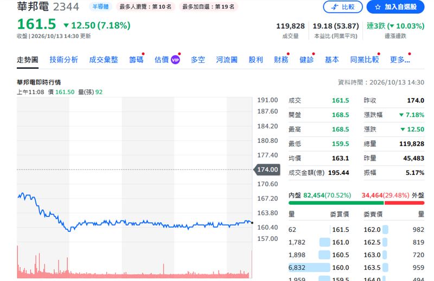This screenshot has width=434, height=281.
Task: Switch to the 技術分析 tab
Action: point(63,60)
